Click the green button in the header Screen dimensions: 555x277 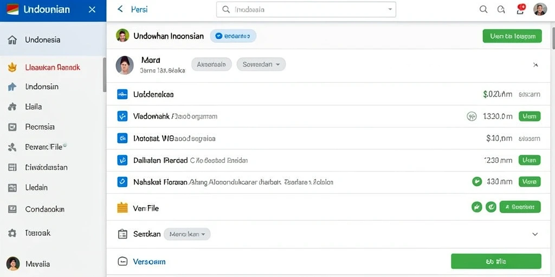[512, 36]
